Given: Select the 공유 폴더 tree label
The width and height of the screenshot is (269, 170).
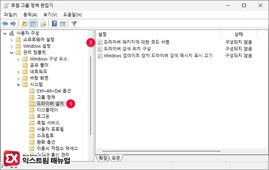Looking at the screenshot, I should [x=39, y=65].
